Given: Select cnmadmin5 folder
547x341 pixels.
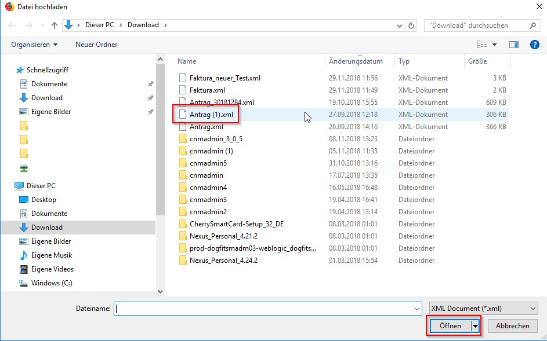Looking at the screenshot, I should coord(208,163).
